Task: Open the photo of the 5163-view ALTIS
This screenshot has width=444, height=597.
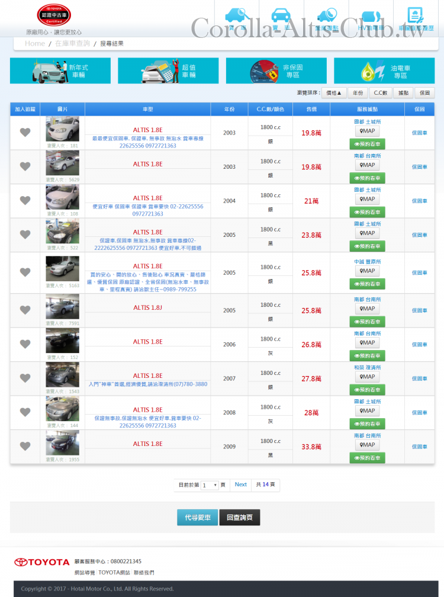Action: point(62,269)
